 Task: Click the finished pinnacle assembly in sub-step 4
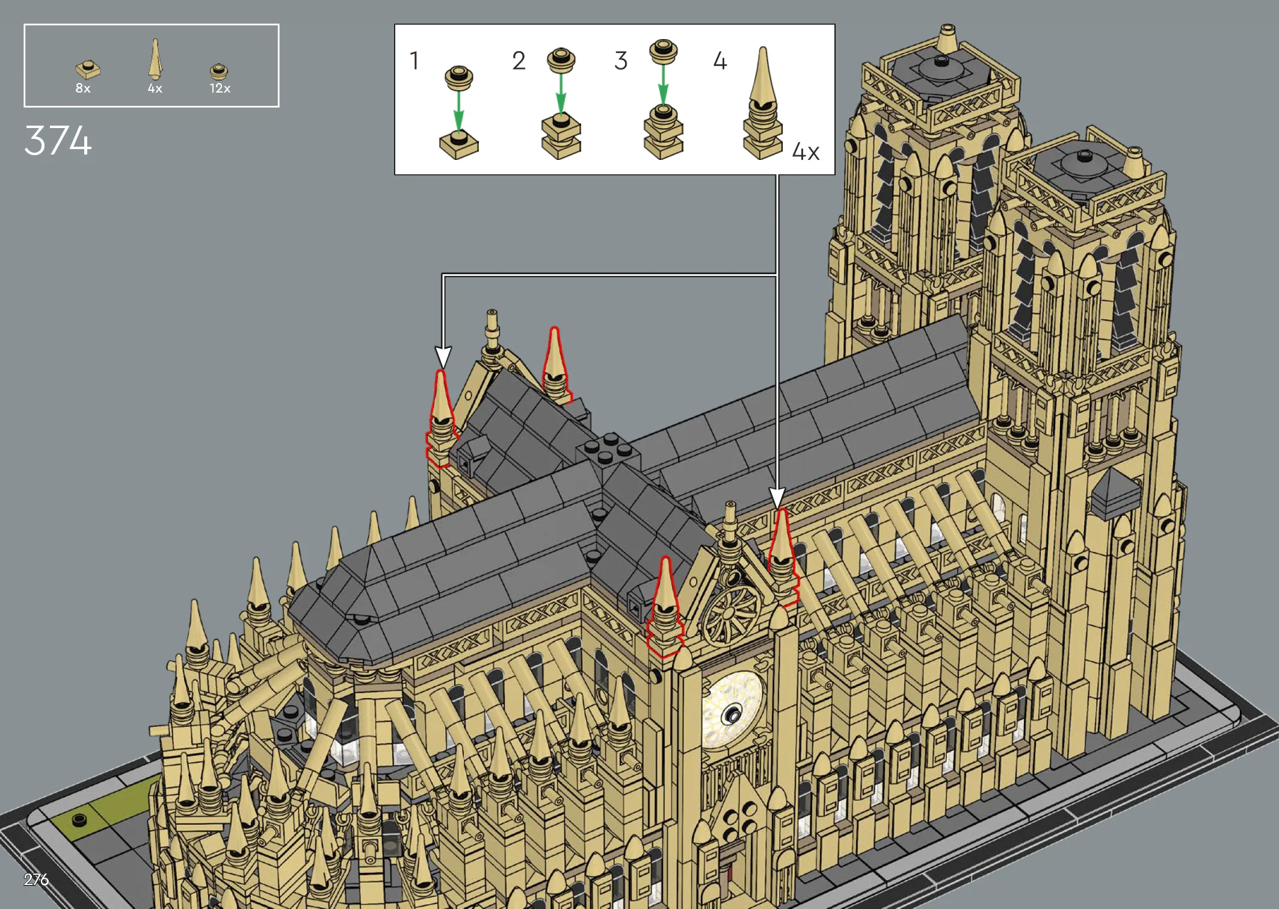coord(762,103)
